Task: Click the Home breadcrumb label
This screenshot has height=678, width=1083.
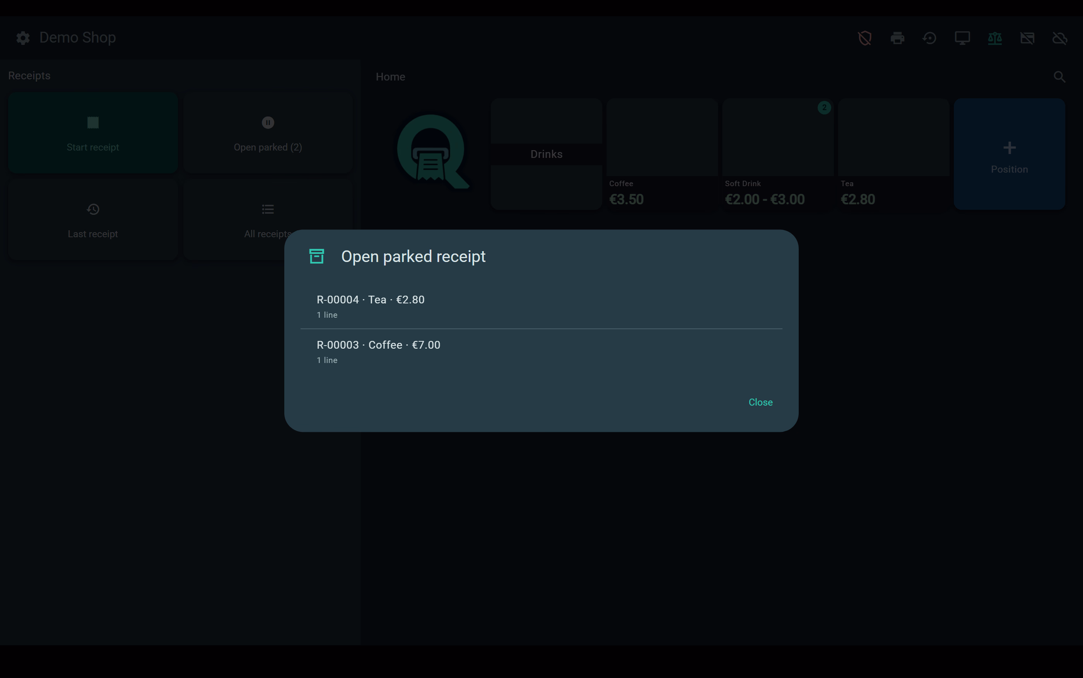Action: [390, 77]
